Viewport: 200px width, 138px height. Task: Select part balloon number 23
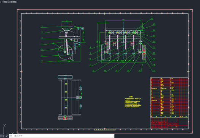click(154, 36)
